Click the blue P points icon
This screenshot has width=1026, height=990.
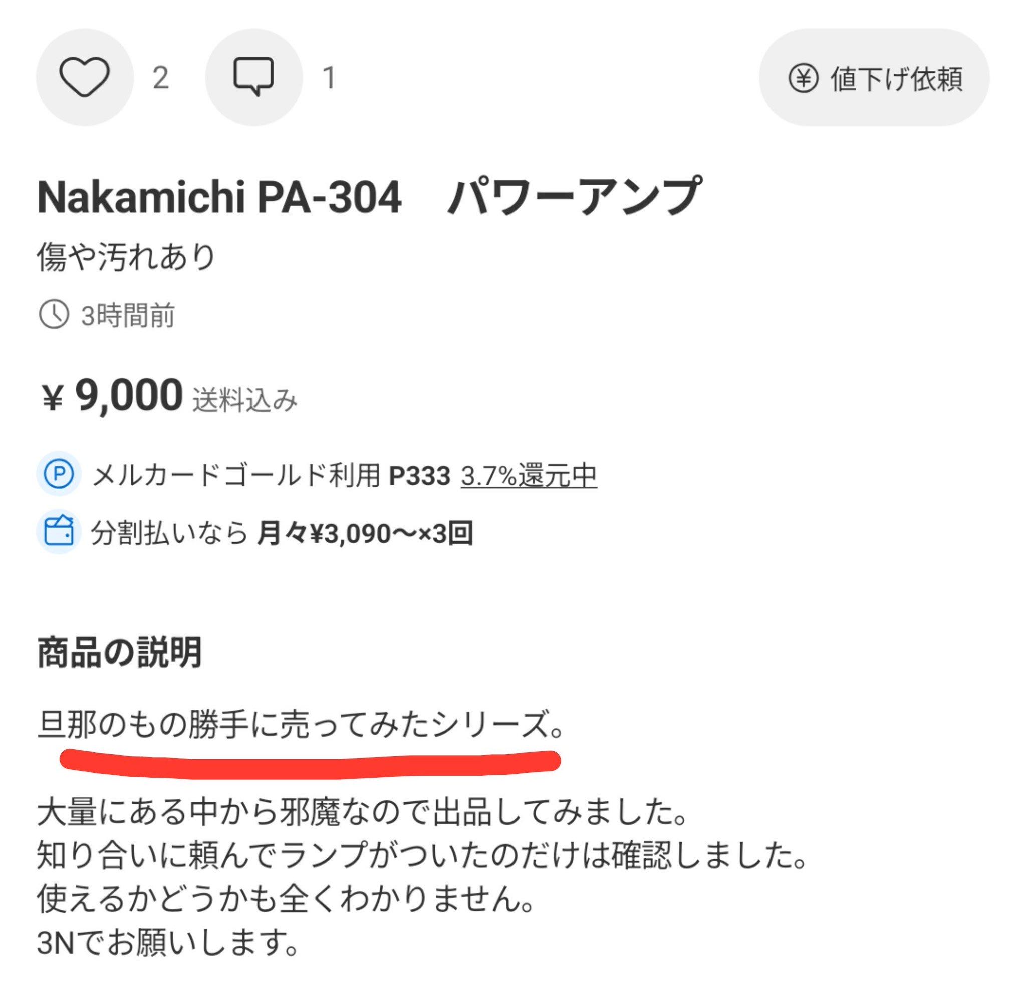pyautogui.click(x=59, y=474)
